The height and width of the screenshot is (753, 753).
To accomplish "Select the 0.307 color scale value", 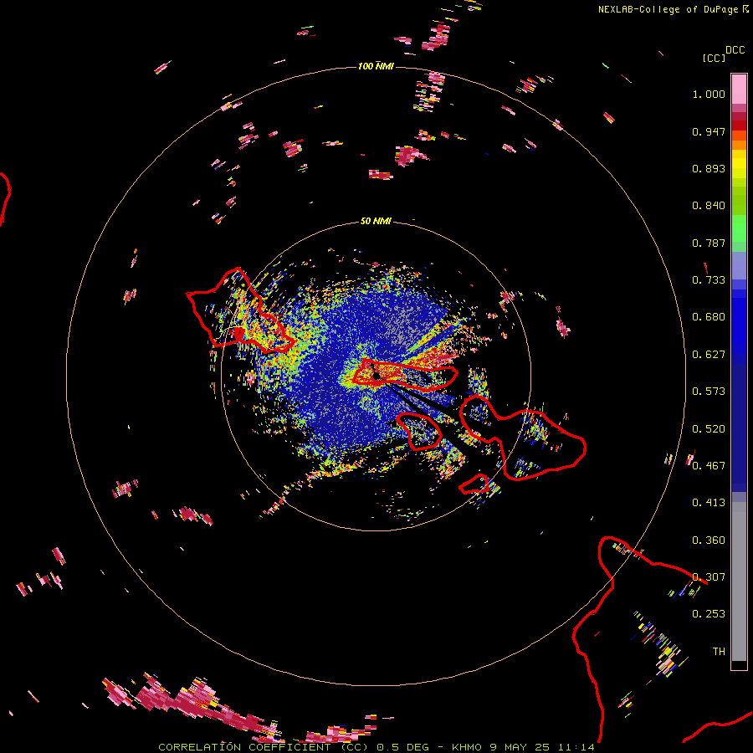I will pos(709,577).
